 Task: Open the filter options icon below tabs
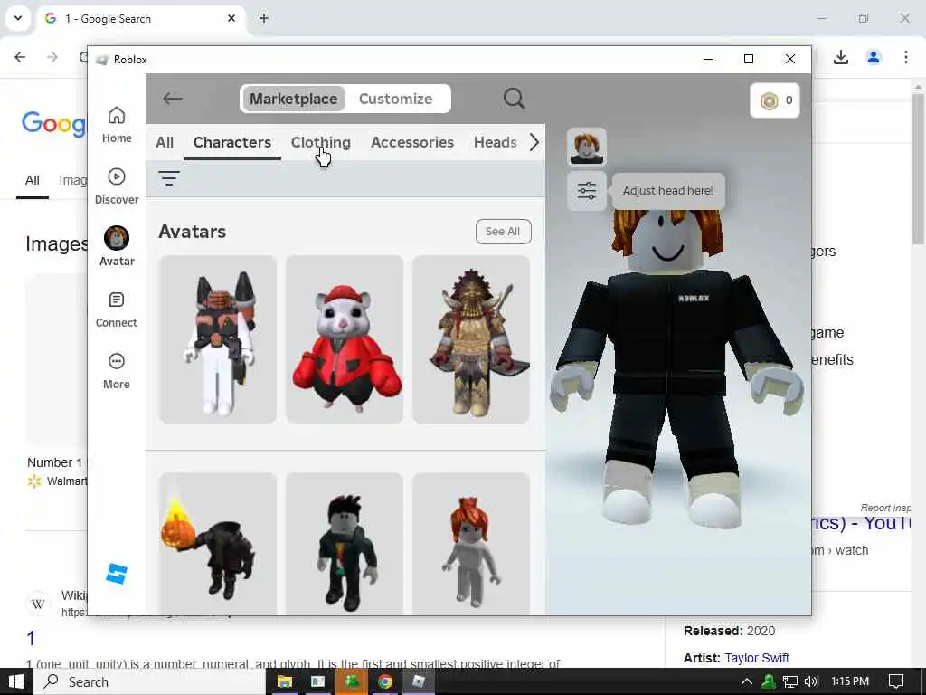pyautogui.click(x=169, y=178)
